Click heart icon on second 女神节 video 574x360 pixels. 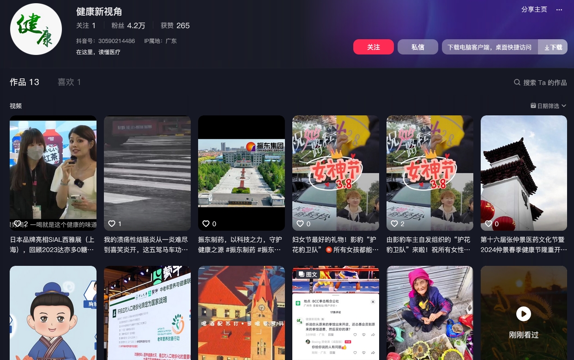394,223
